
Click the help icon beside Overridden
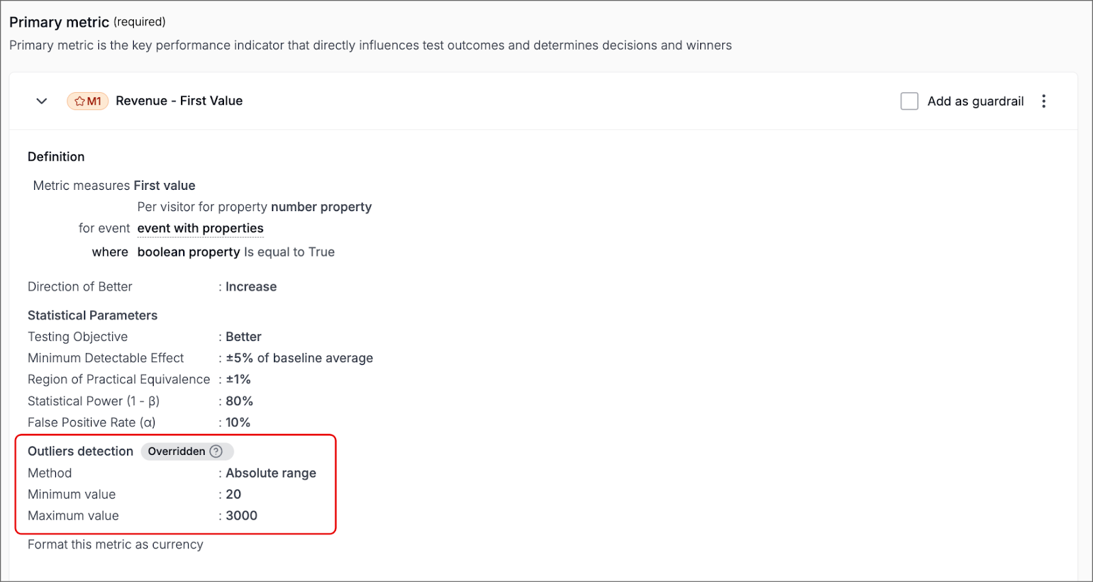point(216,452)
